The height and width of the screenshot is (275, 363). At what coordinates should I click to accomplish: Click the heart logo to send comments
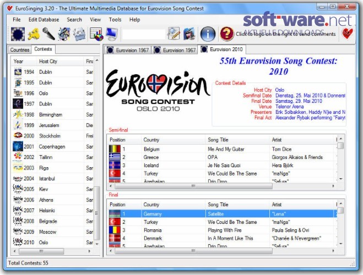tap(348, 34)
